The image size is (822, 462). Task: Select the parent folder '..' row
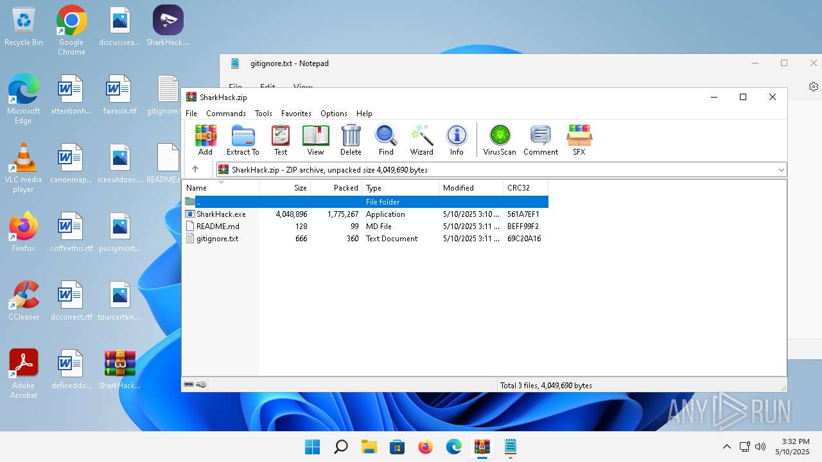[x=365, y=202]
